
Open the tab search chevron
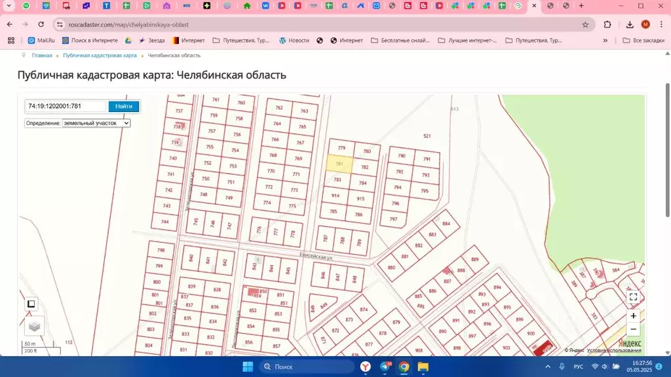(9, 5)
